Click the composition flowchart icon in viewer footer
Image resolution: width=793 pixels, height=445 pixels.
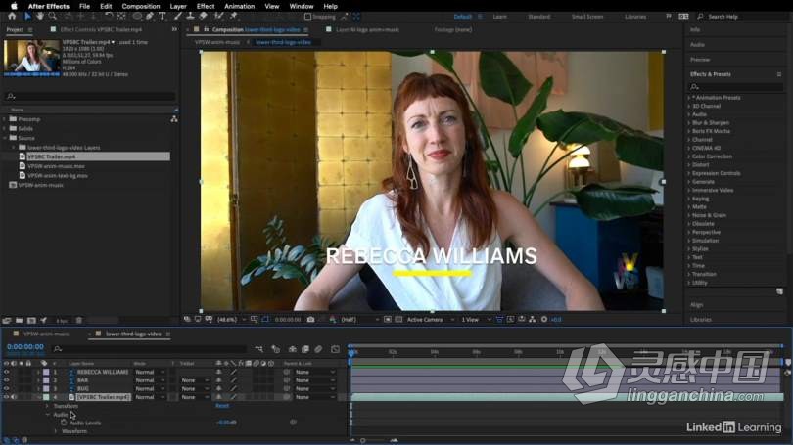click(x=532, y=319)
